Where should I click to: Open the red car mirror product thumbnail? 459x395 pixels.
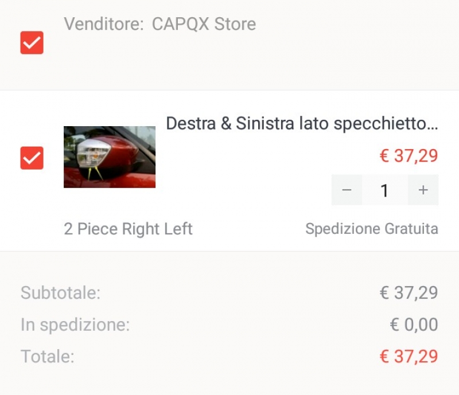coord(110,157)
